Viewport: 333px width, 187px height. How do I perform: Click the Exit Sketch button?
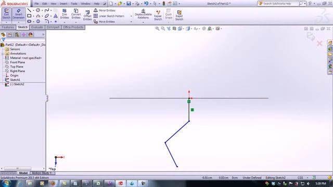click(x=6, y=14)
